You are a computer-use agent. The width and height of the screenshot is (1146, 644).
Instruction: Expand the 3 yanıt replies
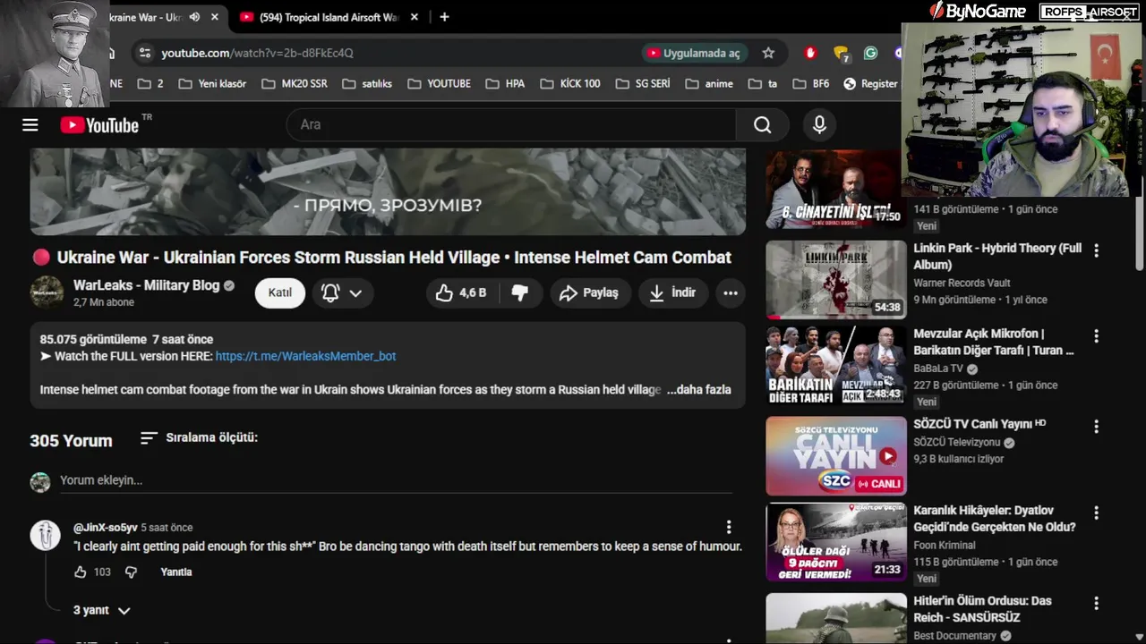coord(101,610)
